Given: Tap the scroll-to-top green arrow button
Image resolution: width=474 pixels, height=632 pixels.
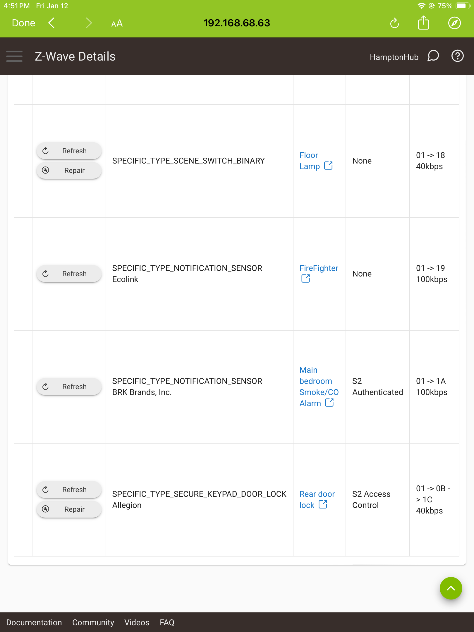Looking at the screenshot, I should point(451,588).
